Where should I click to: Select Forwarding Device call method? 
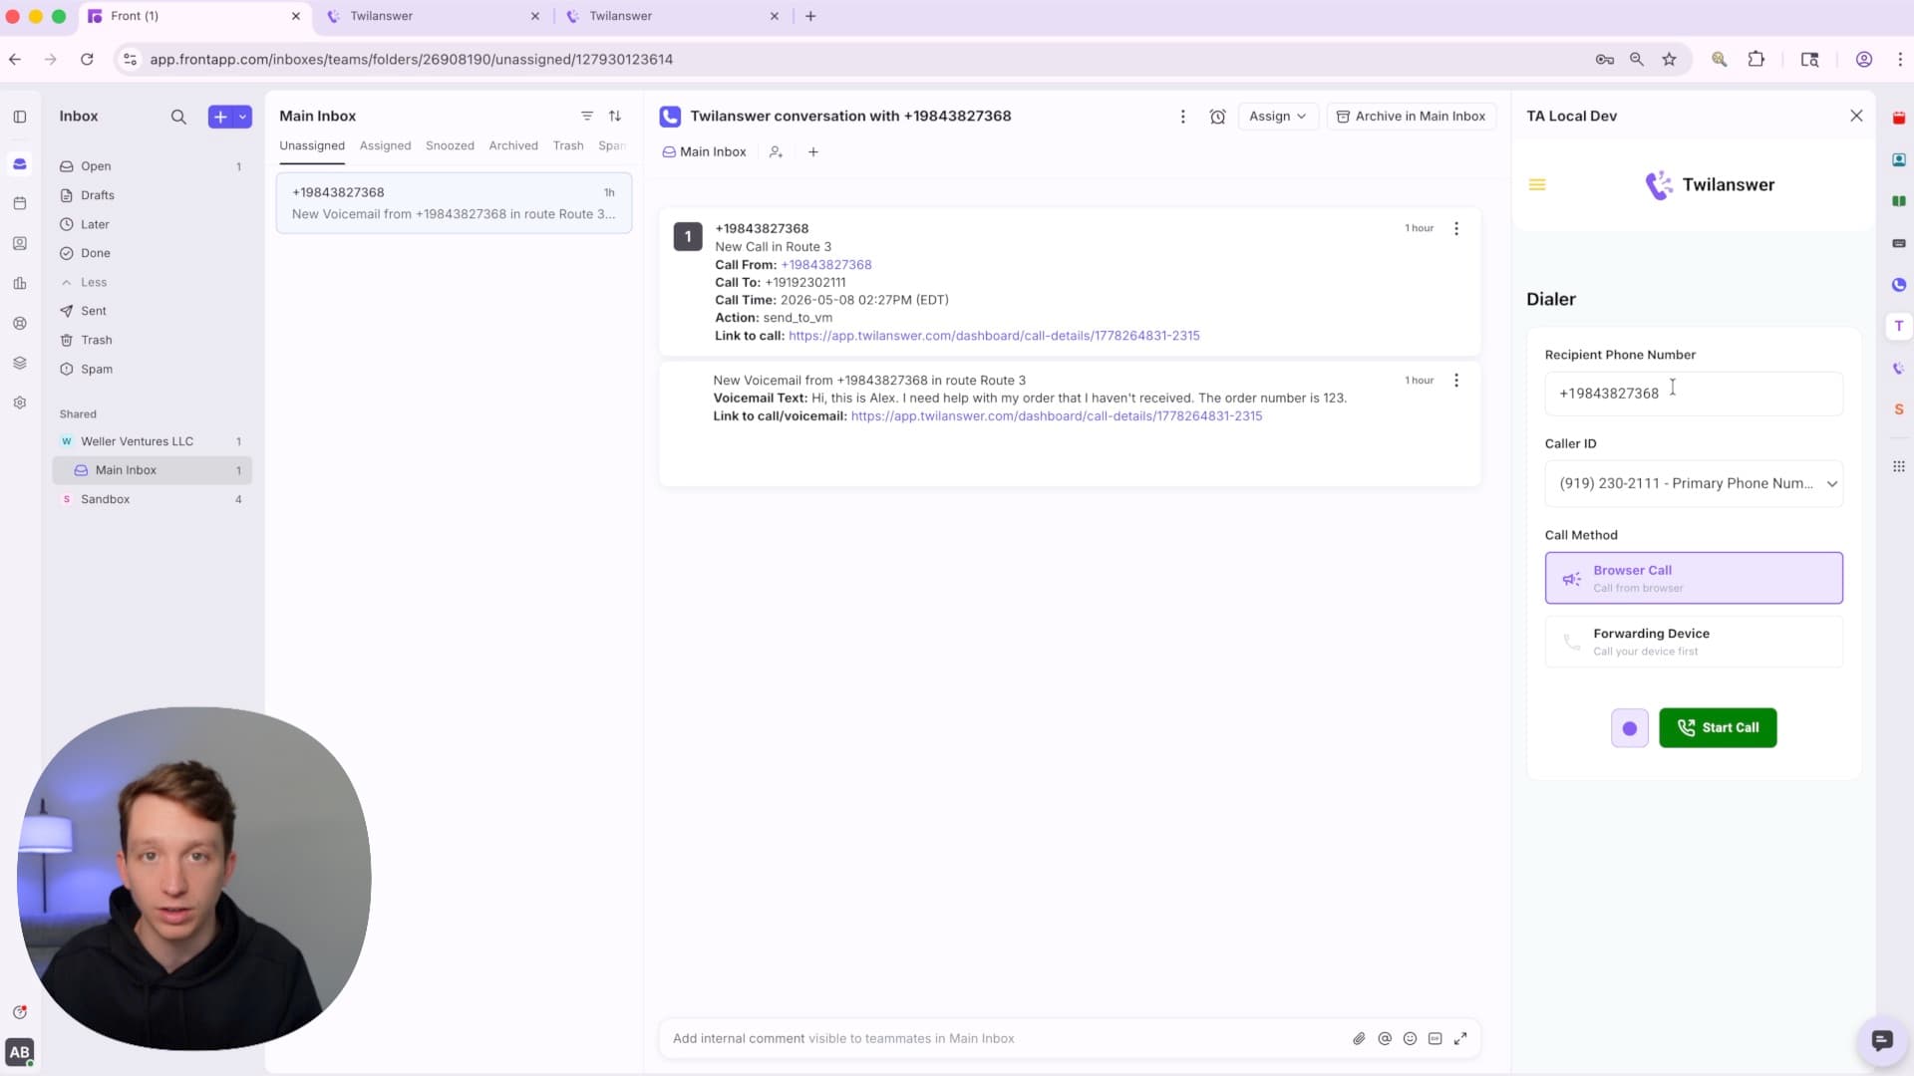[x=1694, y=642]
